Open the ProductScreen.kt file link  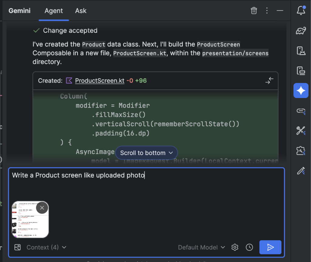(100, 81)
